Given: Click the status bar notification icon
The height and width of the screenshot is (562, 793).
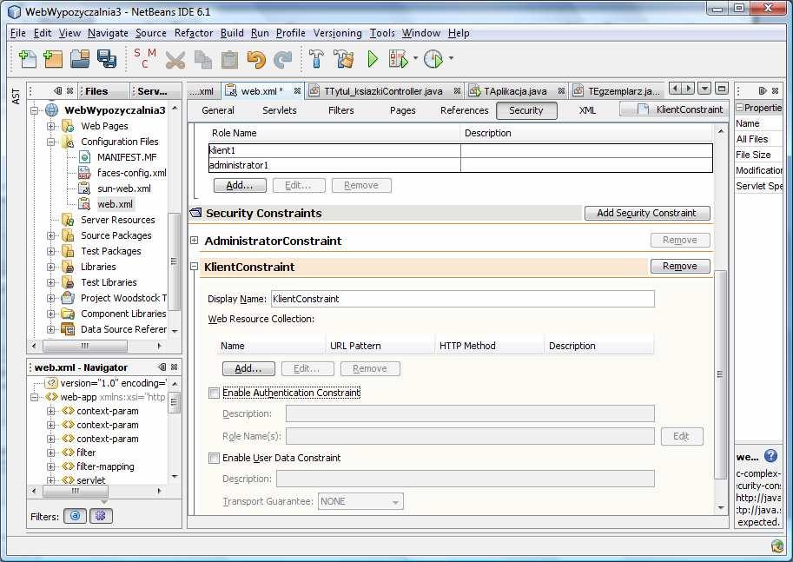Looking at the screenshot, I should pyautogui.click(x=777, y=545).
